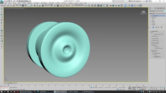This screenshot has width=166, height=93.
Task: Activate the Select and Move tool
Action: [x=34, y=5]
